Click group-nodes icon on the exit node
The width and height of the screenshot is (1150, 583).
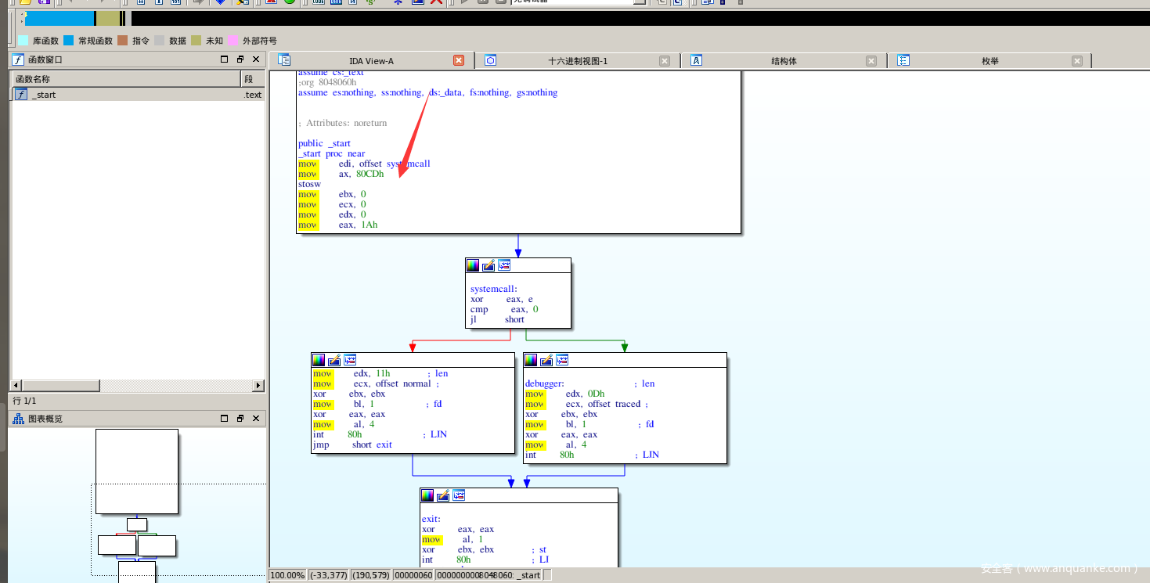click(x=459, y=495)
